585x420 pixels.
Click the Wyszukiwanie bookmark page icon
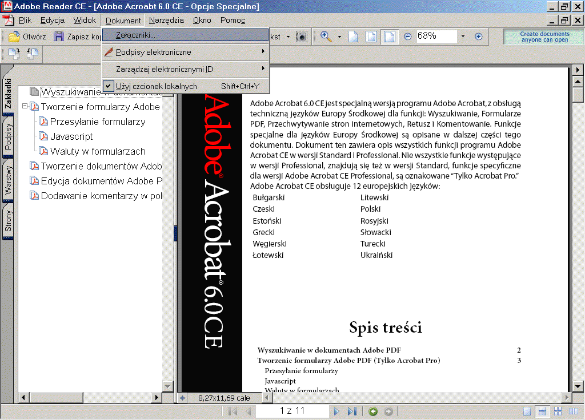tap(34, 91)
